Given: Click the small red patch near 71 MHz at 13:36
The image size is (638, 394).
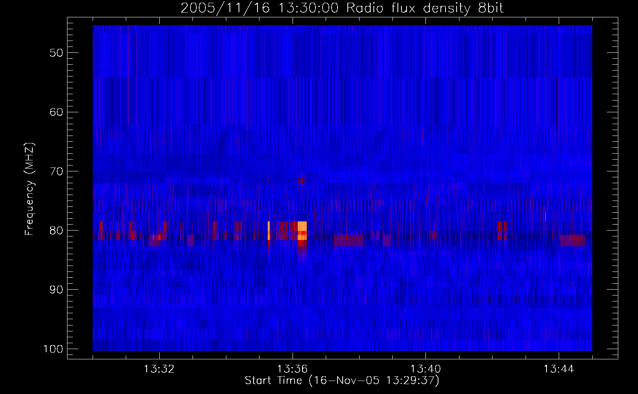Looking at the screenshot, I should pyautogui.click(x=301, y=180).
